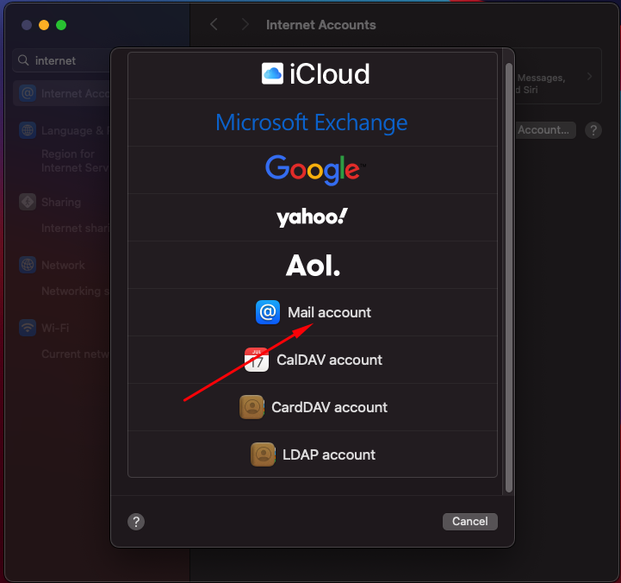This screenshot has width=621, height=583.
Task: Cancel the add account dialog
Action: 470,521
